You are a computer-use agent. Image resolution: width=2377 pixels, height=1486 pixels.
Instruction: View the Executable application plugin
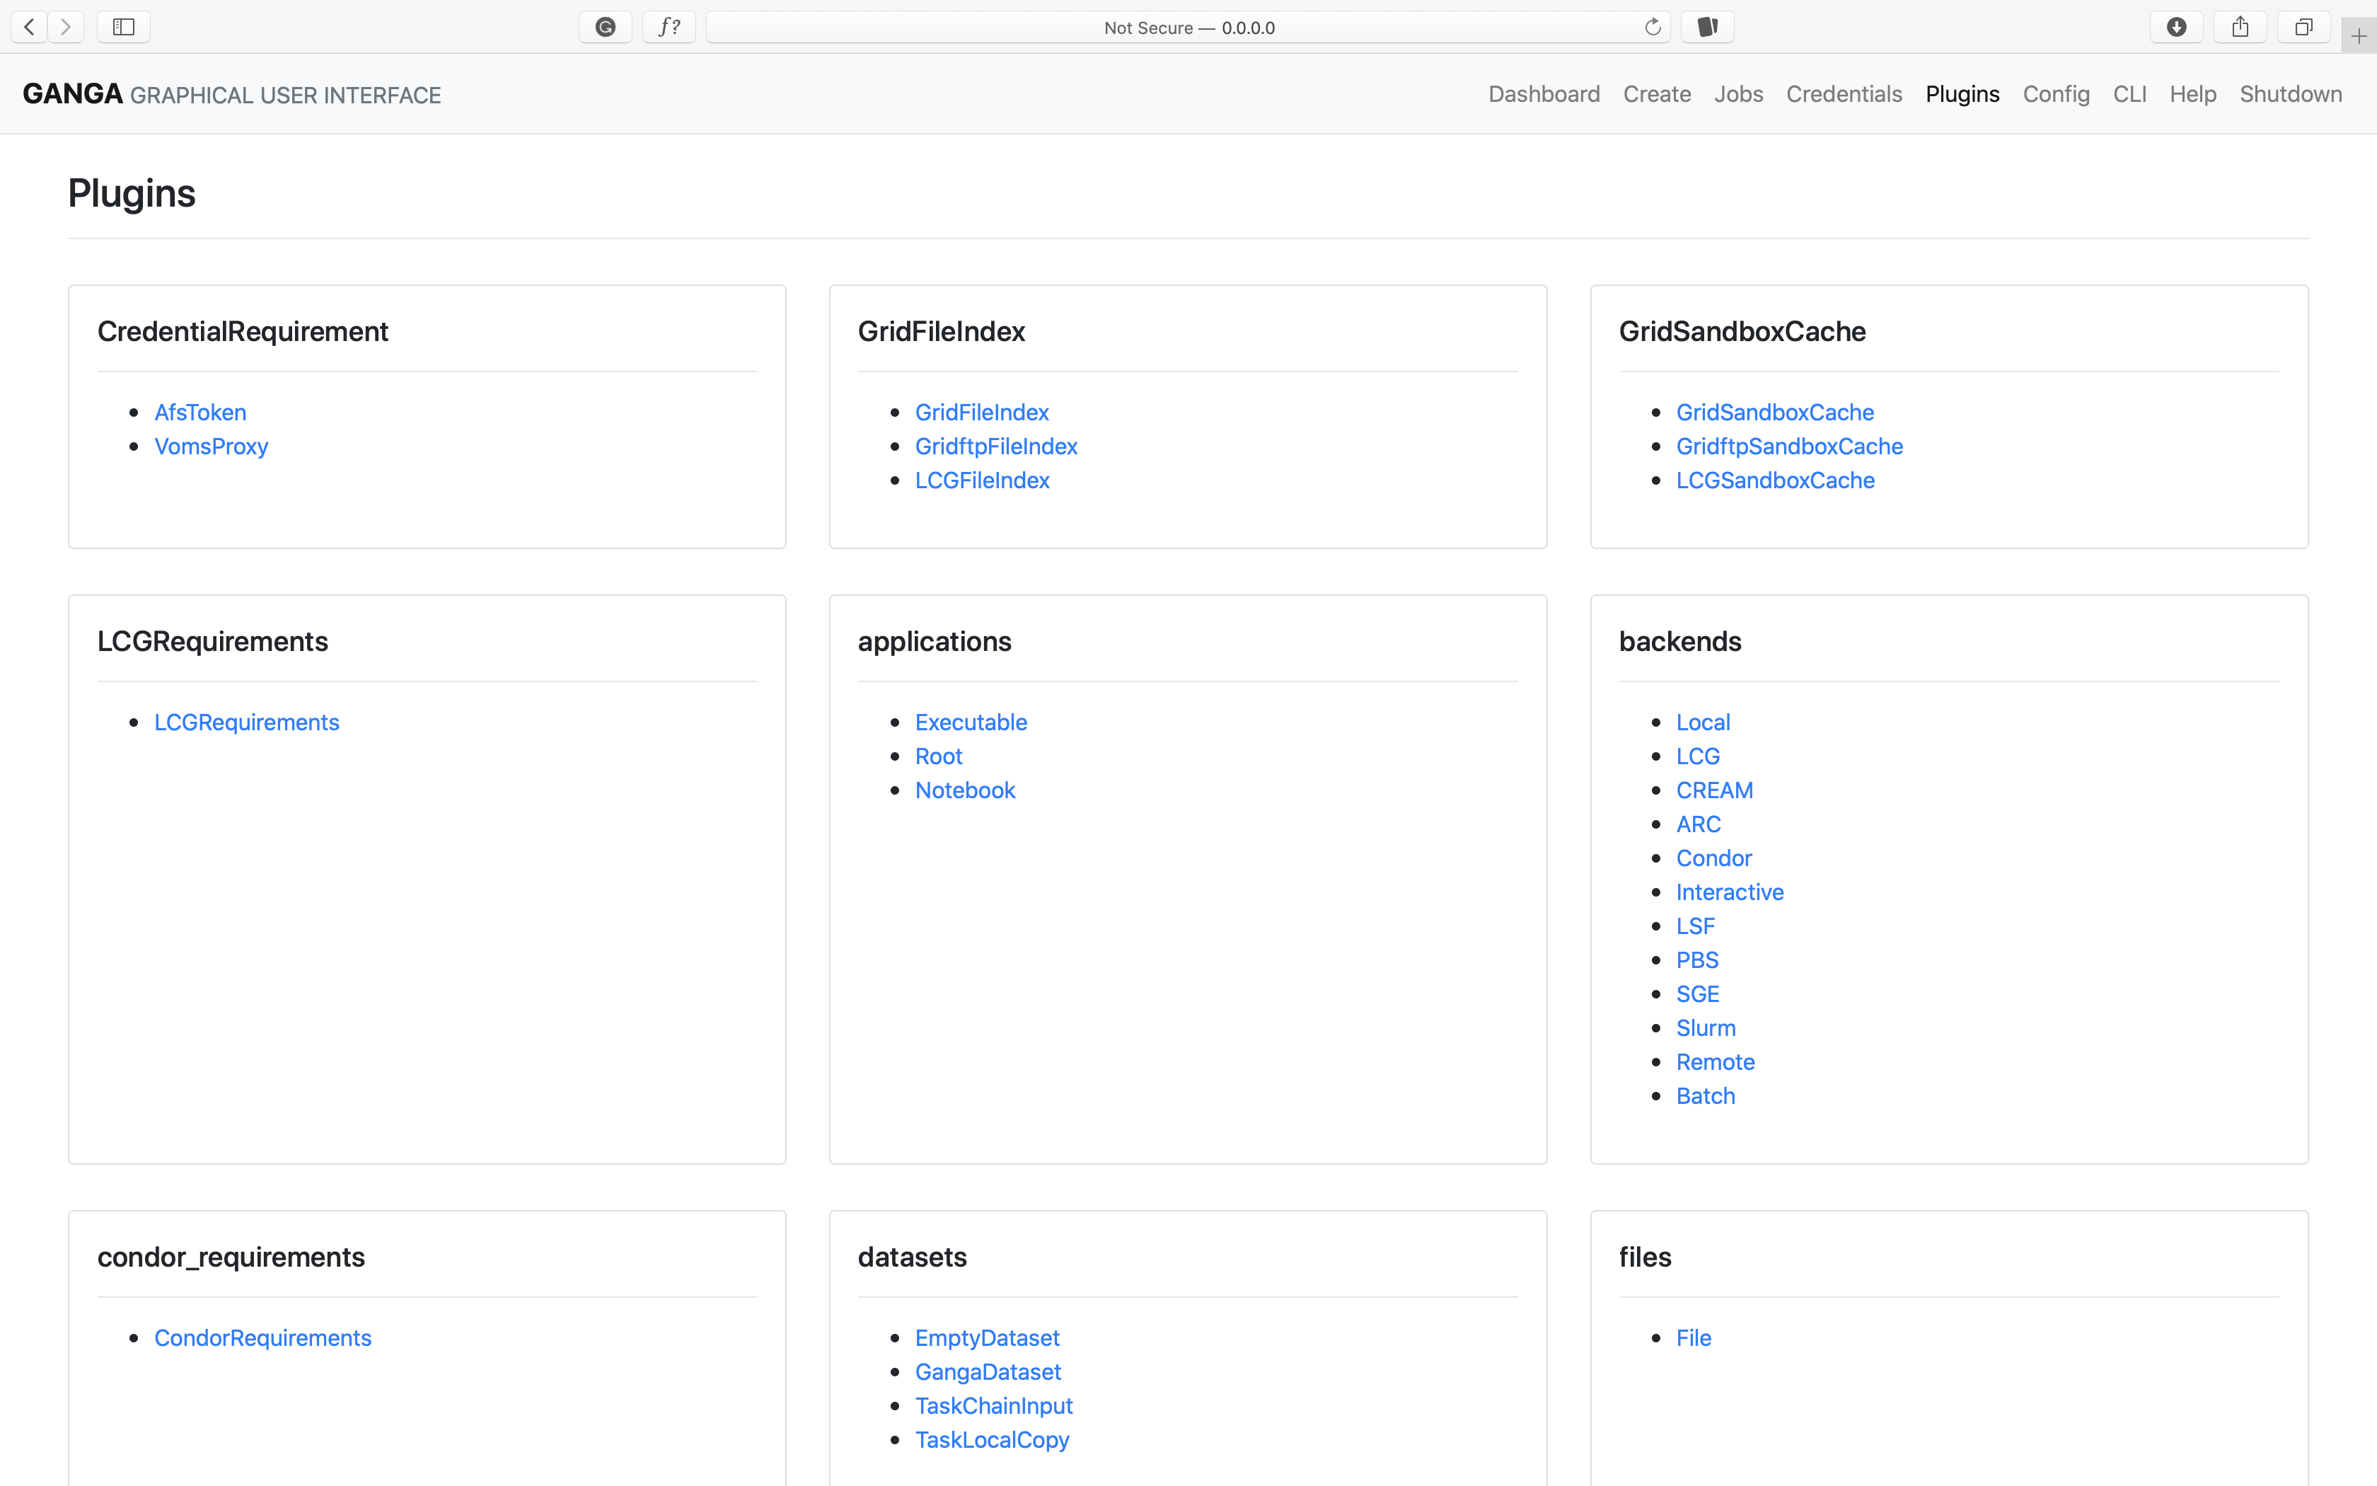click(971, 721)
